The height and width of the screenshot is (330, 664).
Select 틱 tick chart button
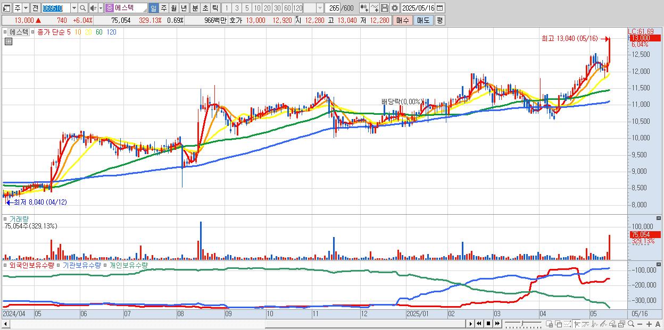pyautogui.click(x=215, y=8)
